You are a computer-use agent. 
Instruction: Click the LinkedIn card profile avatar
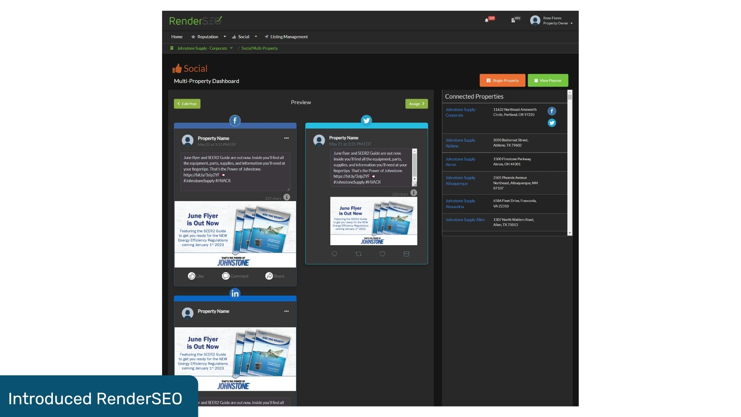(x=188, y=313)
